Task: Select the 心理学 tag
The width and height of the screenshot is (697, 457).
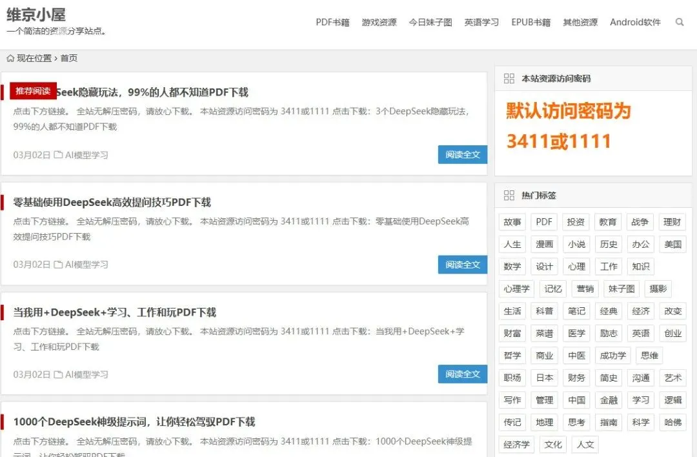Action: (x=516, y=289)
